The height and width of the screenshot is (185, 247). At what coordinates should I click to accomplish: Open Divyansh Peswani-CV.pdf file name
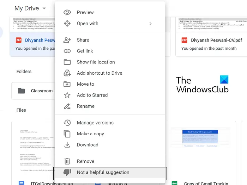(x=216, y=40)
